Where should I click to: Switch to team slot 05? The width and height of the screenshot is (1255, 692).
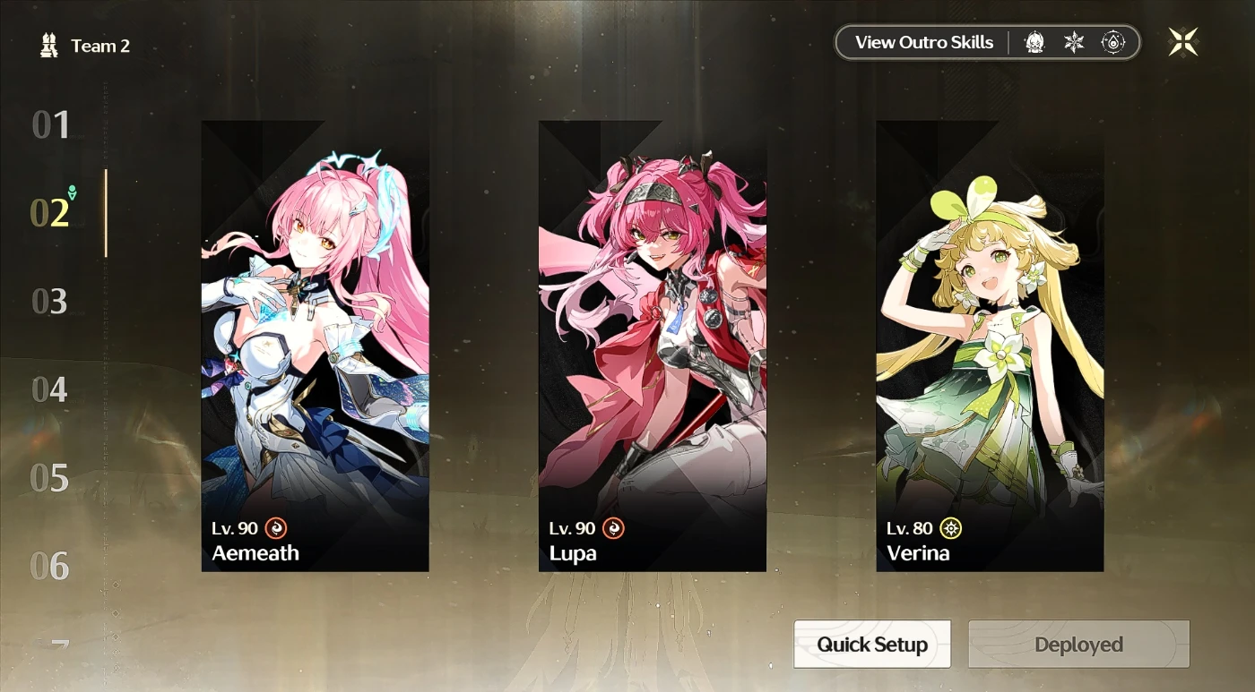point(50,478)
